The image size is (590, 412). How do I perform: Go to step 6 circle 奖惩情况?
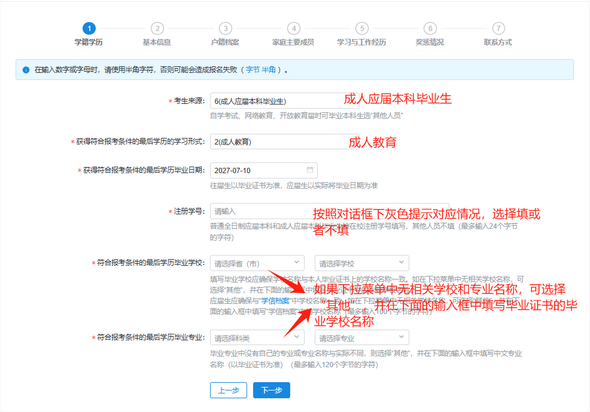coord(430,28)
